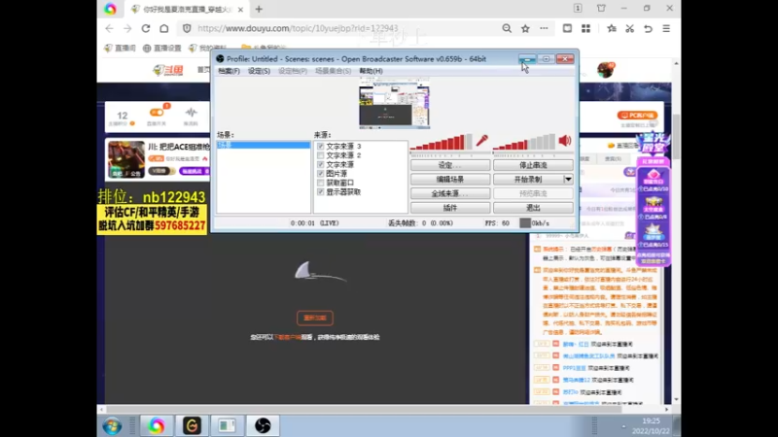
Task: Toggle the orange live switch on Douyu dashboard
Action: point(157,113)
